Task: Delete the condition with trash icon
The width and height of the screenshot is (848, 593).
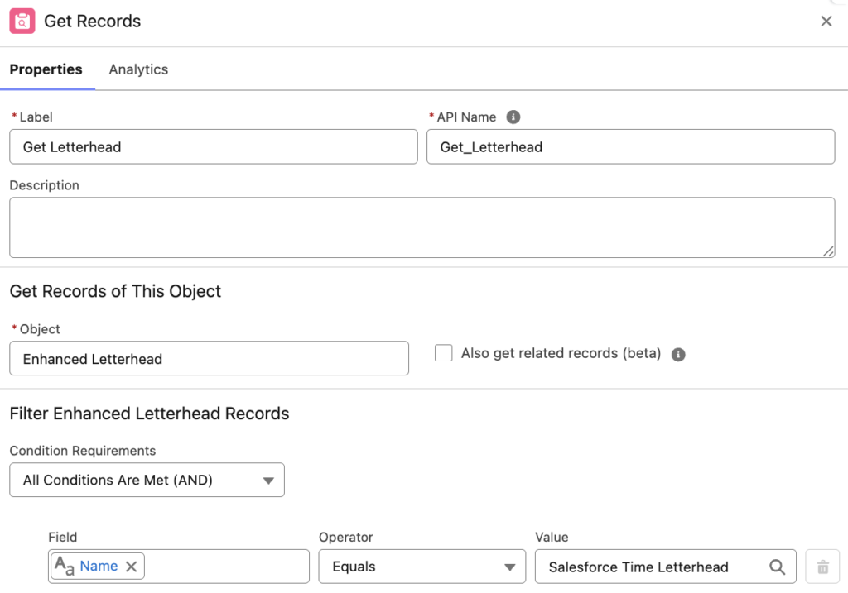Action: pyautogui.click(x=822, y=567)
